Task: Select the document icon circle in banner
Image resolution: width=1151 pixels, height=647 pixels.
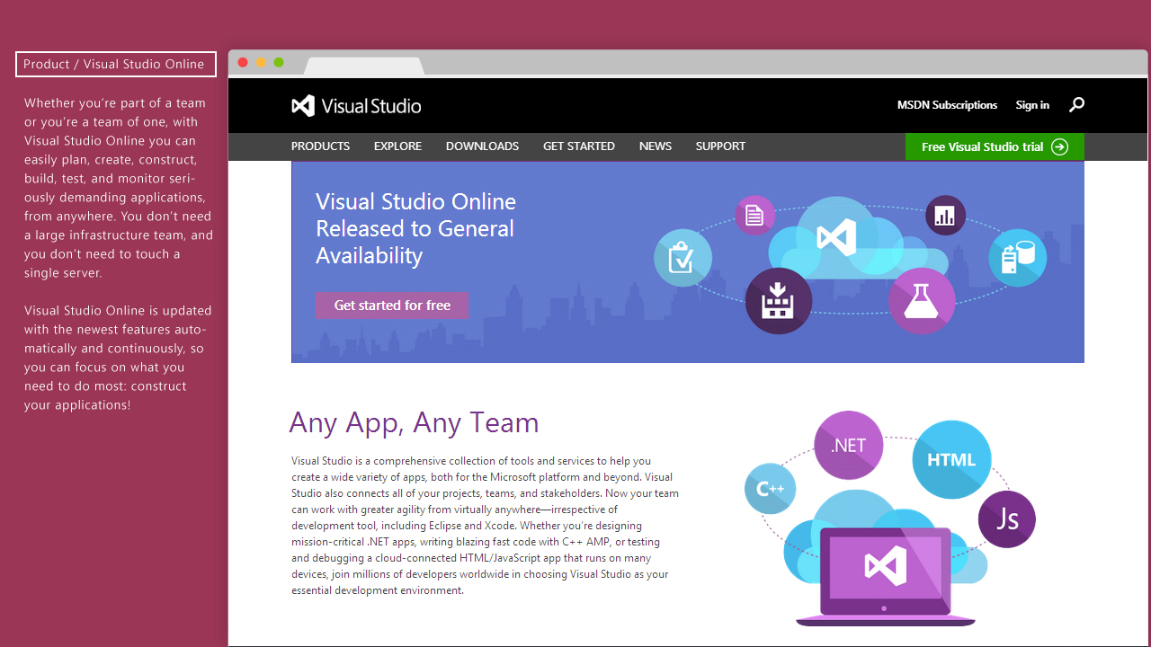Action: pyautogui.click(x=754, y=216)
